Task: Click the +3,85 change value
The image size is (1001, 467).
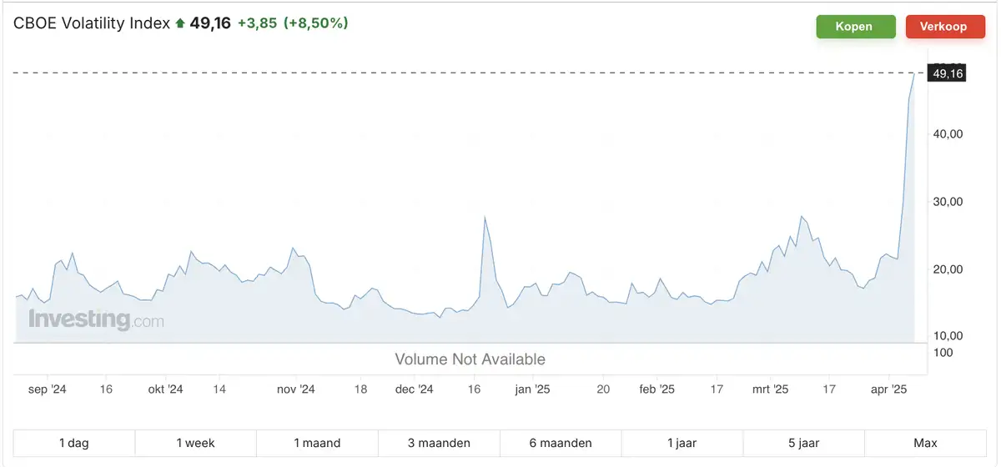Action: pos(257,23)
